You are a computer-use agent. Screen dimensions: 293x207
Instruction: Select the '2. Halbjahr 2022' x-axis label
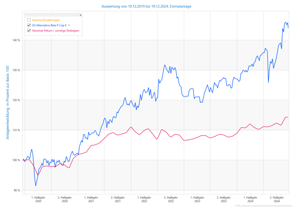171,199
